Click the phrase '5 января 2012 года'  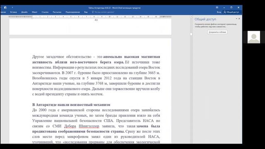point(104,78)
